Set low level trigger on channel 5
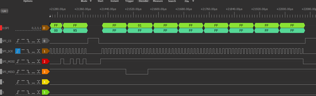The width and height of the screenshot is (316, 96). pyautogui.click(x=33, y=92)
